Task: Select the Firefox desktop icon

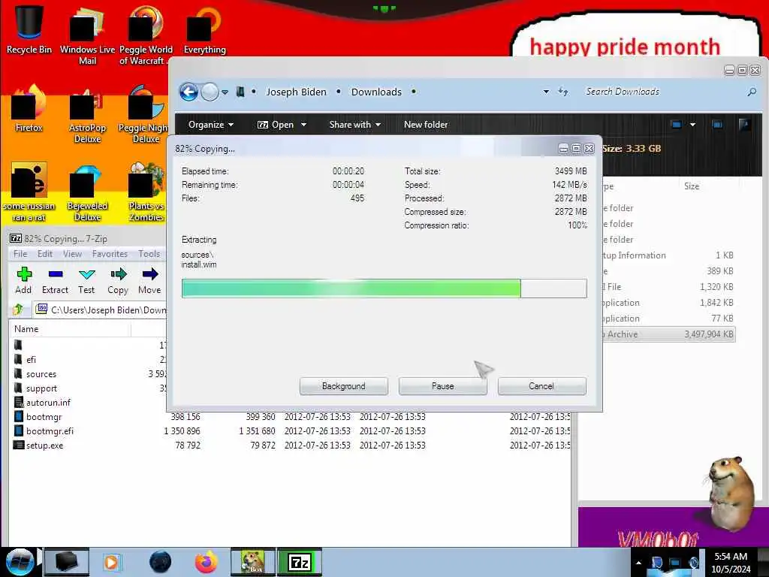Action: point(29,109)
